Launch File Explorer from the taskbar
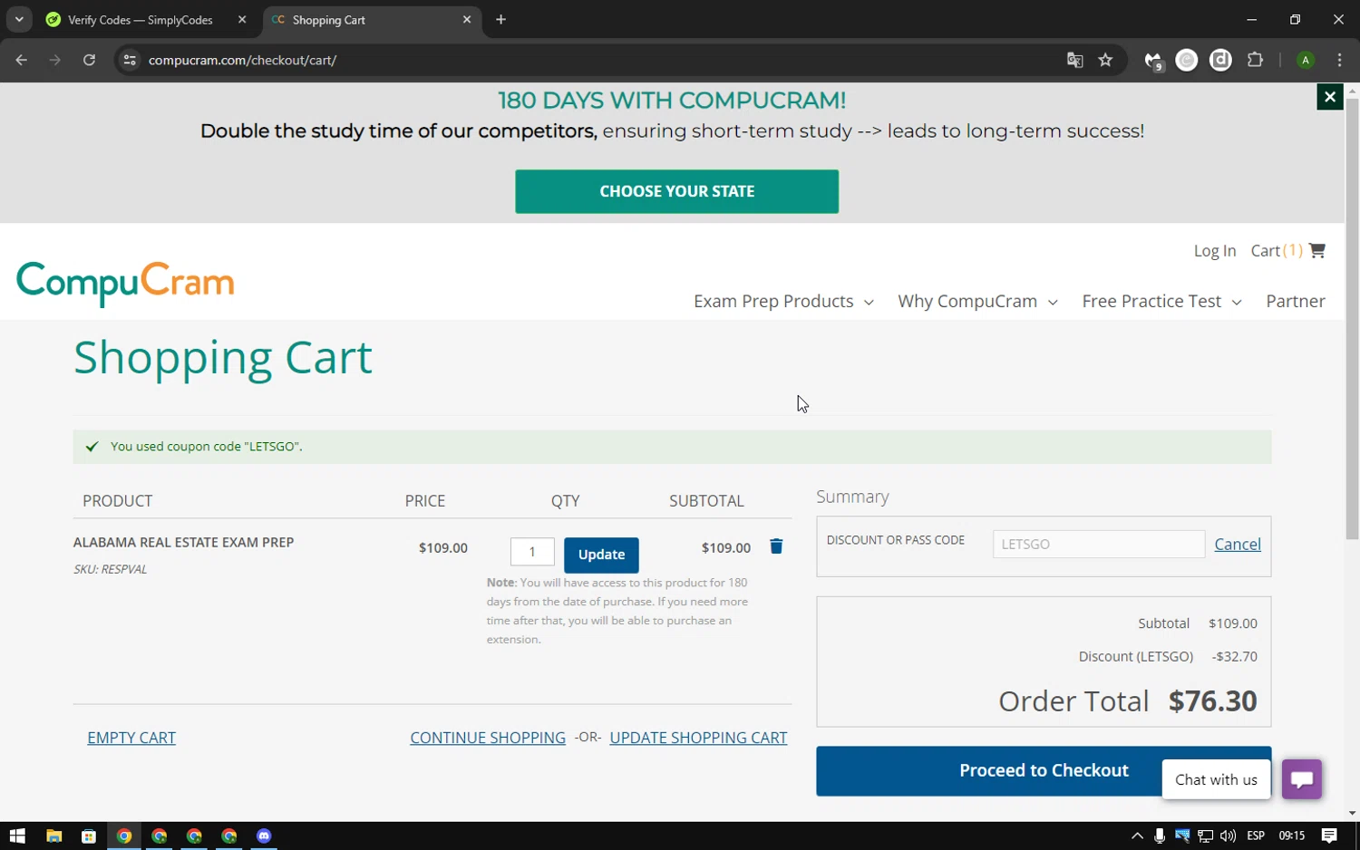The image size is (1360, 850). (53, 836)
